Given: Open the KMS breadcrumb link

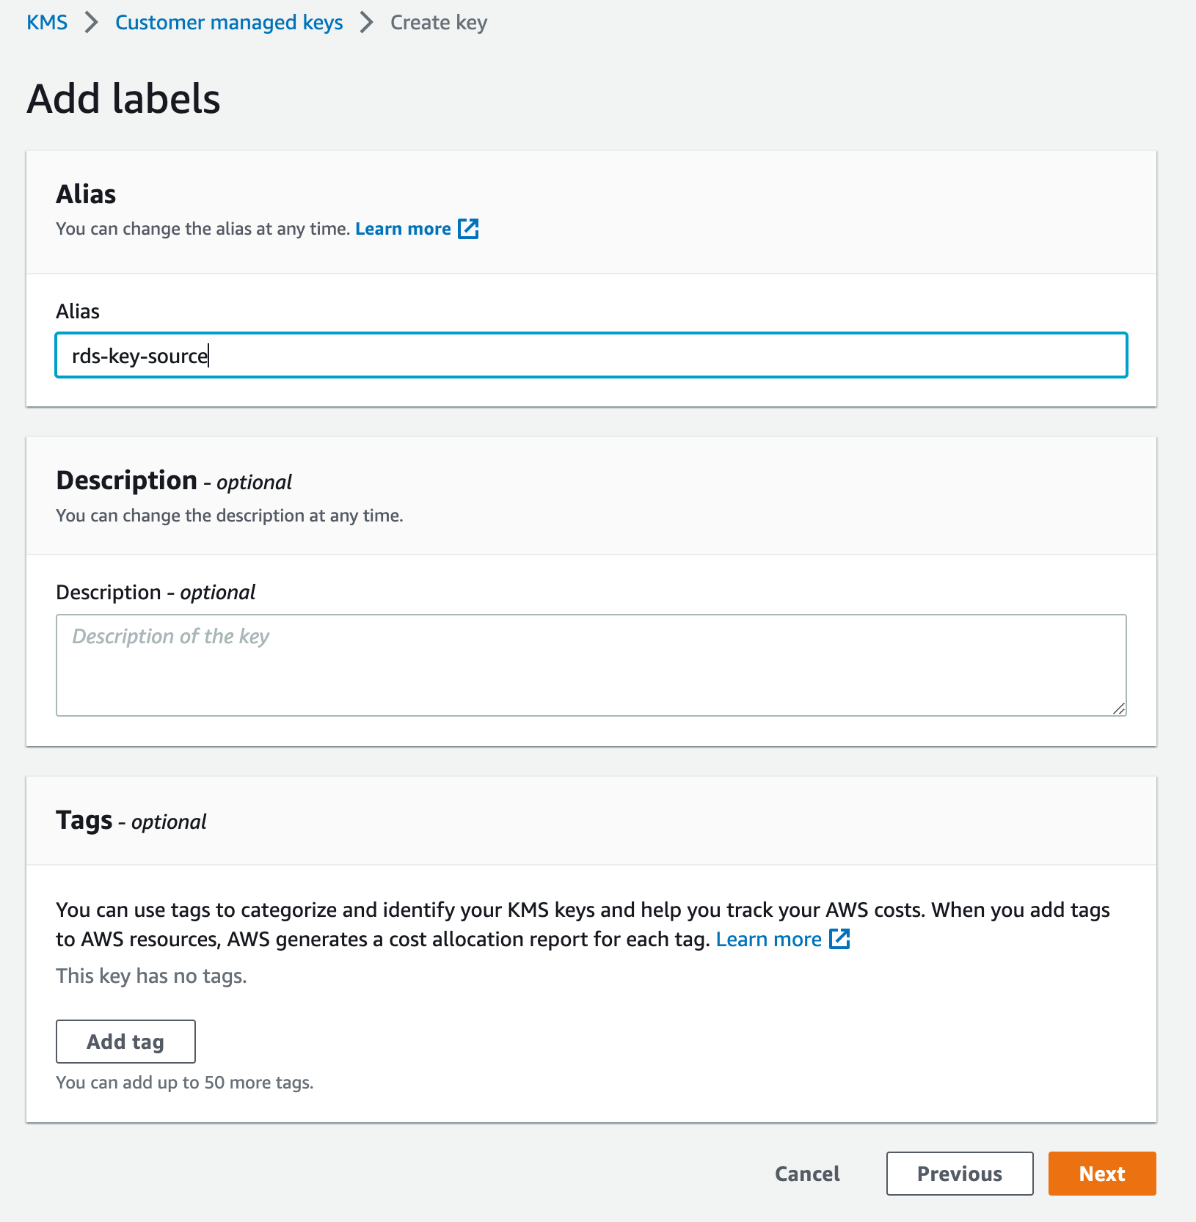Looking at the screenshot, I should pos(46,22).
